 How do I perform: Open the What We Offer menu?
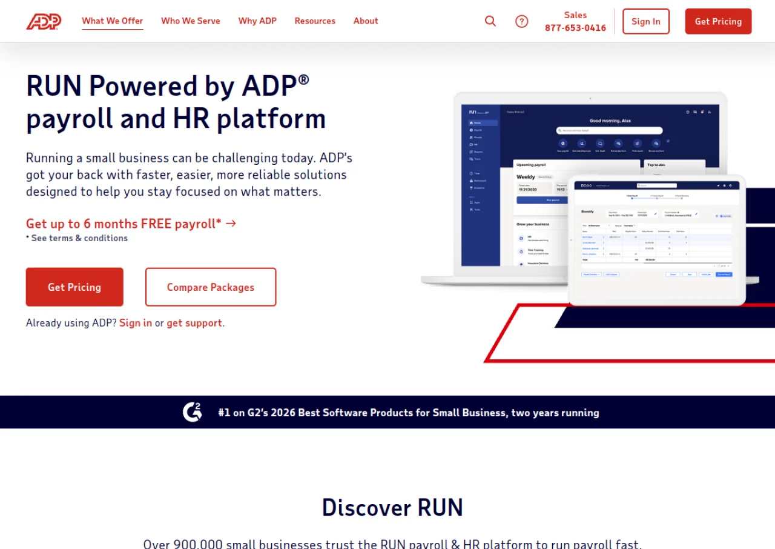tap(113, 21)
